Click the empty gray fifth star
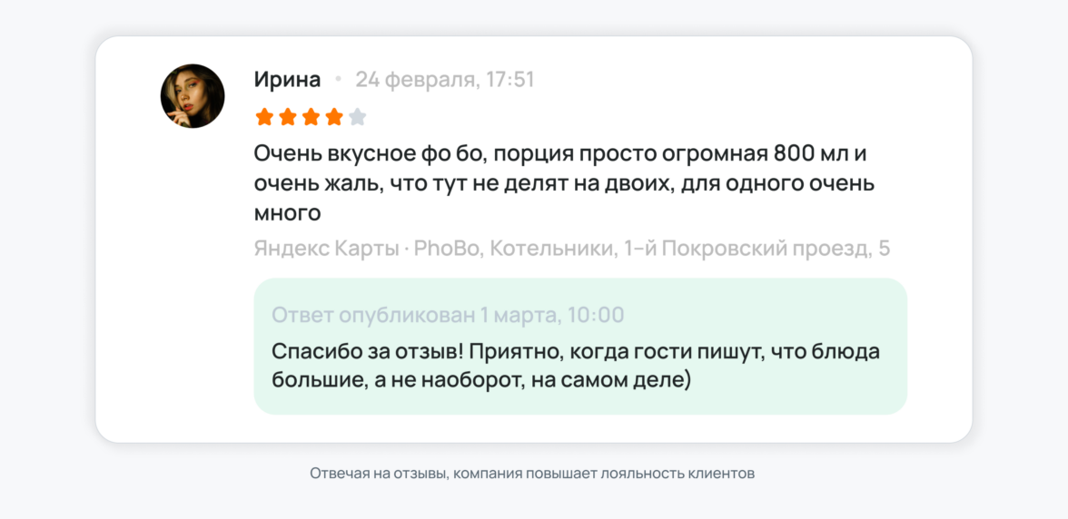This screenshot has width=1068, height=519. coord(358,116)
